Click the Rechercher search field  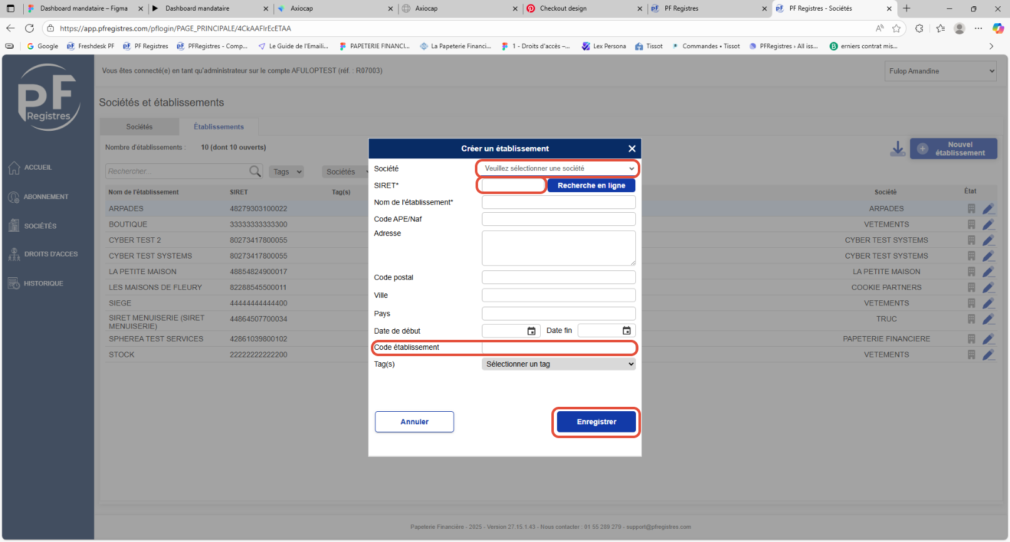pyautogui.click(x=177, y=171)
